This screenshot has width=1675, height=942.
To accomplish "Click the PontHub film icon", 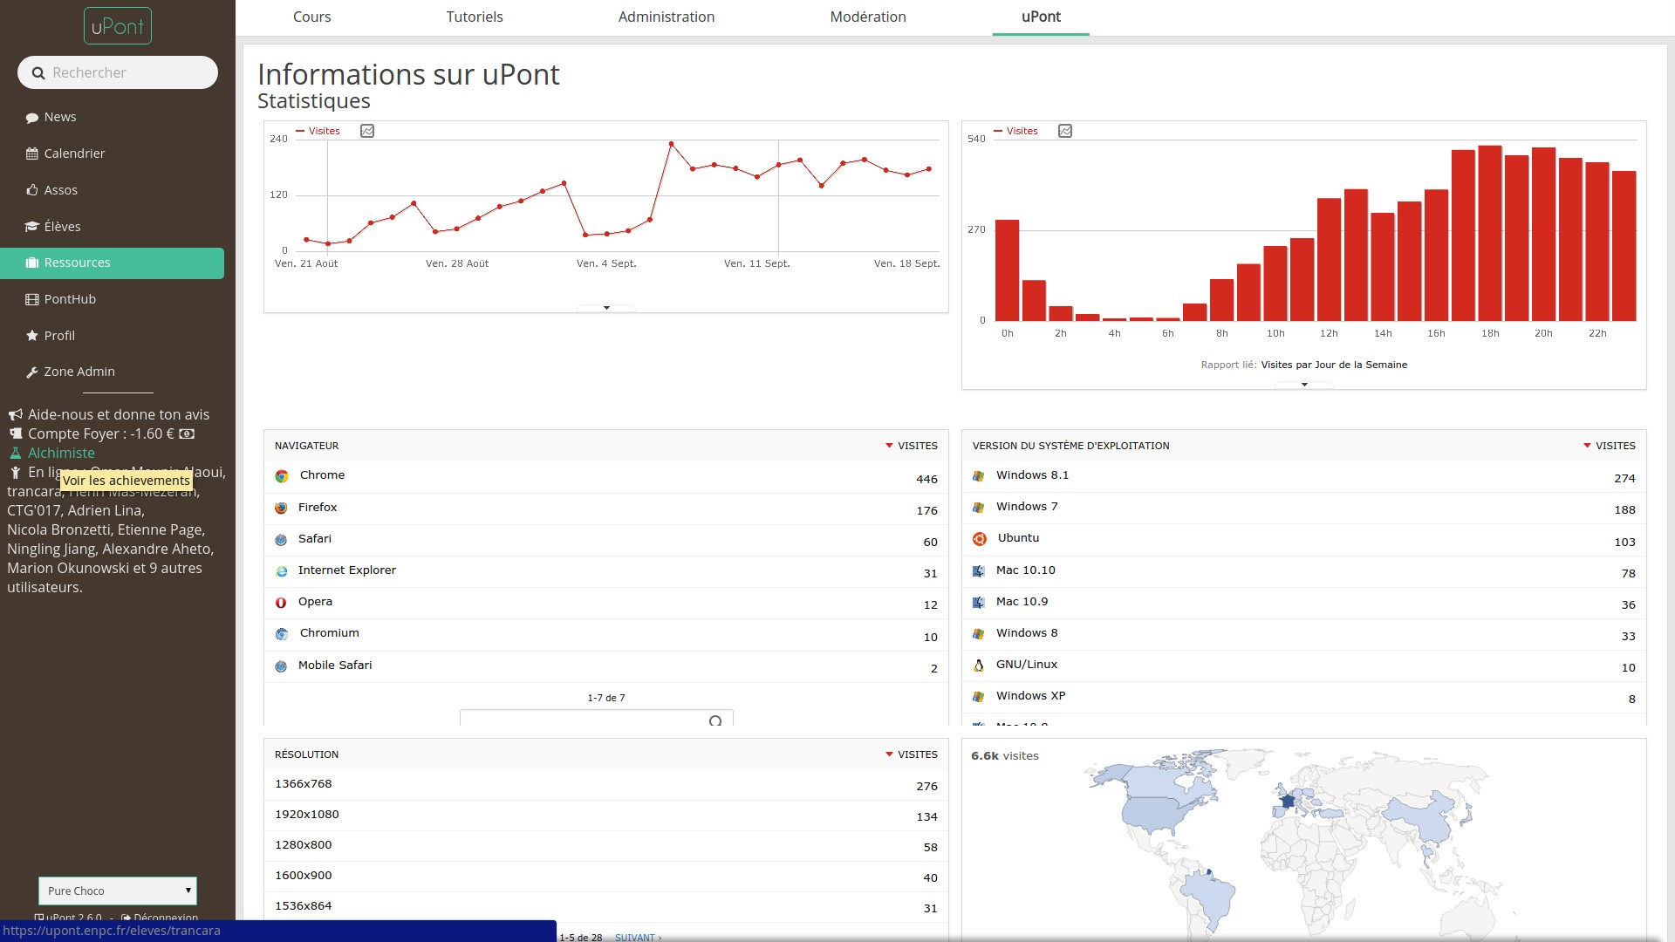I will 32,299.
